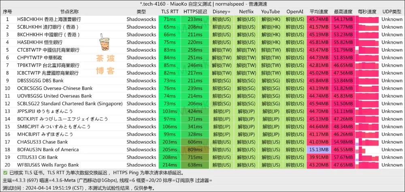Click OpenAI 解锁(US) cell in Citi Bank row
This screenshot has width=405, height=192.
tap(295, 158)
